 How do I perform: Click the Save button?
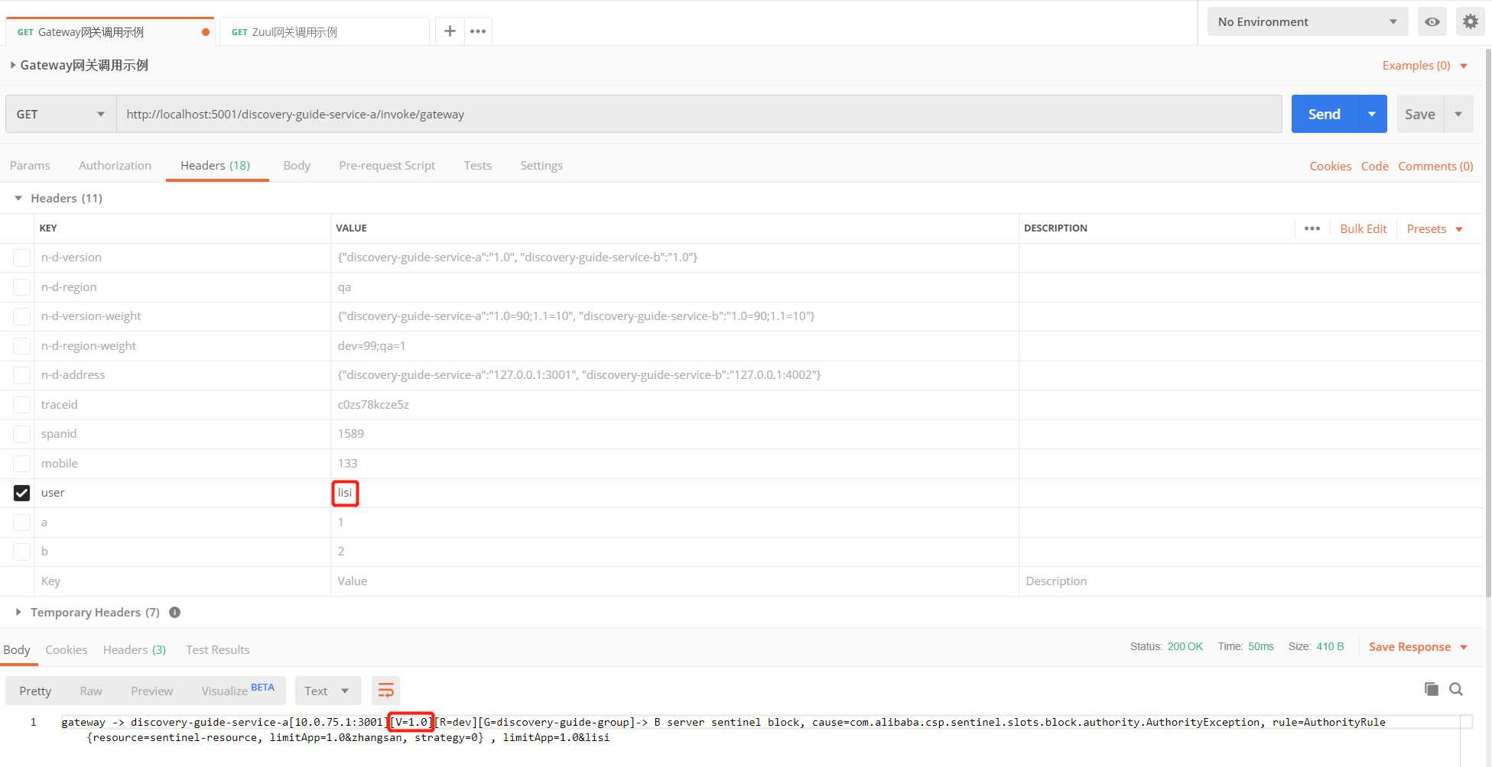[1420, 114]
